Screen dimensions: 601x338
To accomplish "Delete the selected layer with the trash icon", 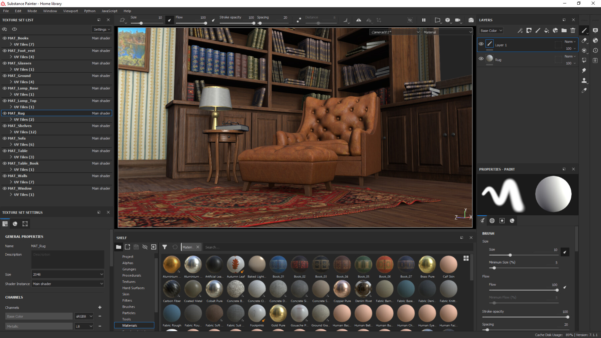I will tap(573, 30).
